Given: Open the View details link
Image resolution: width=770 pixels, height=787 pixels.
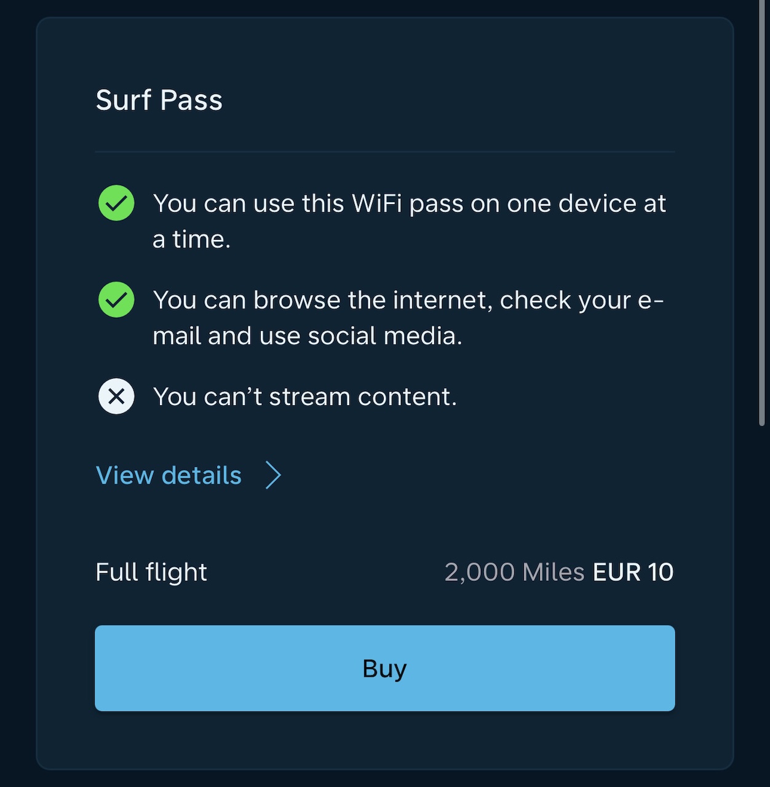Looking at the screenshot, I should pos(169,475).
